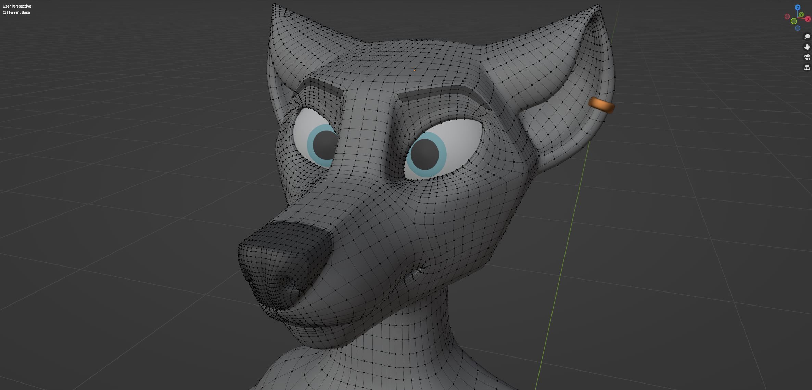Click the negative X red circle on gizmo
This screenshot has height=390, width=812.
point(787,16)
